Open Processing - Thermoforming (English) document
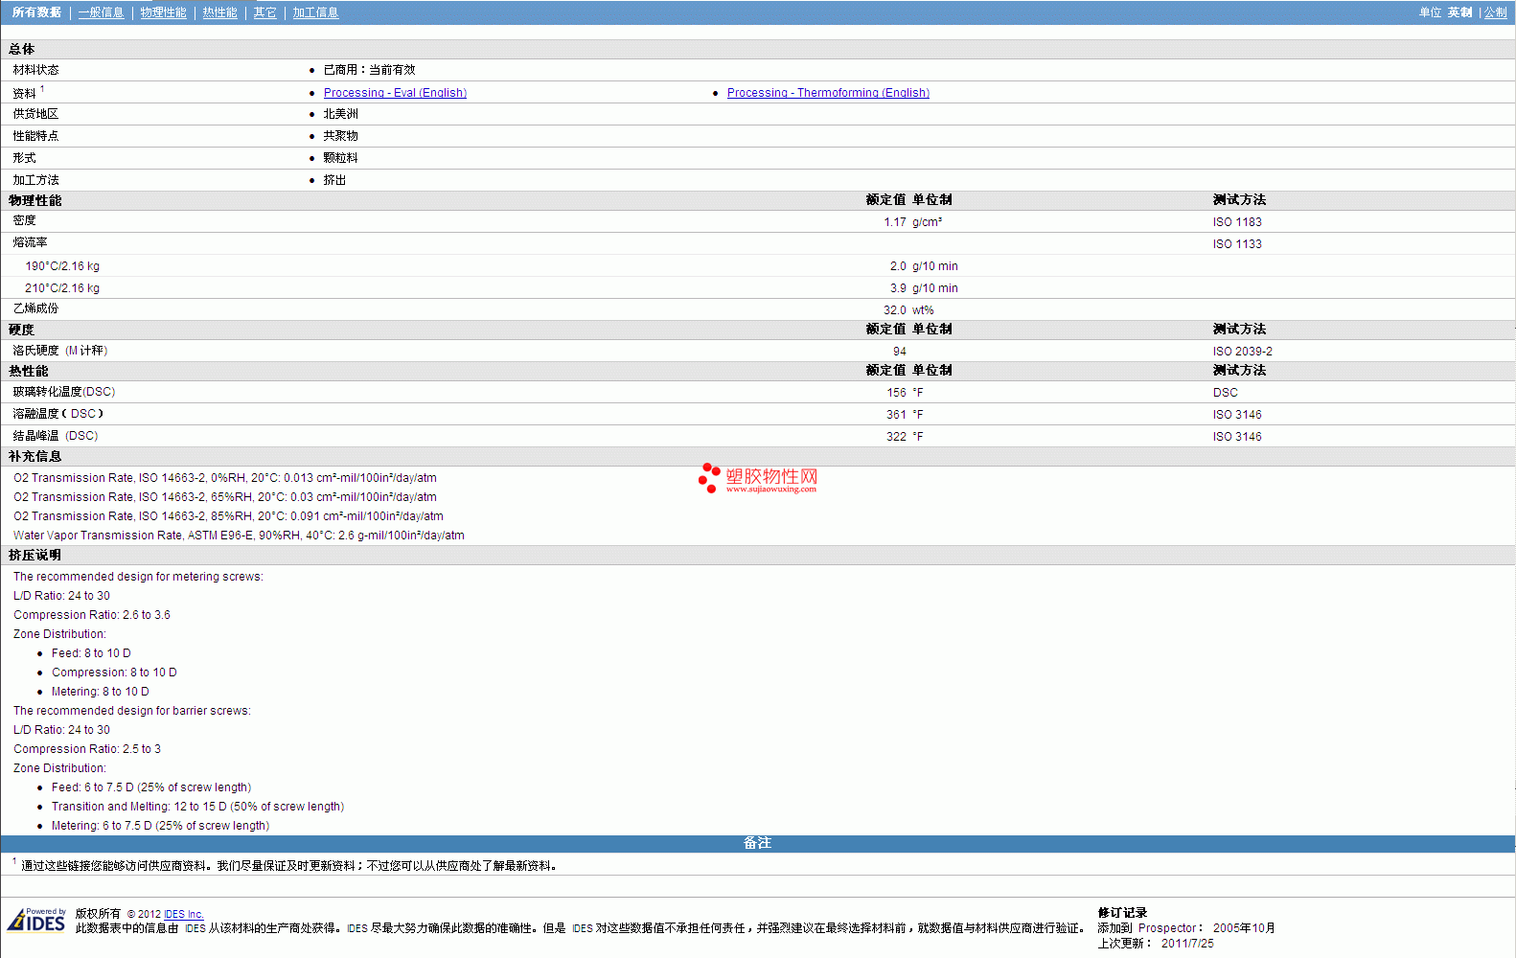This screenshot has width=1516, height=958. [828, 93]
